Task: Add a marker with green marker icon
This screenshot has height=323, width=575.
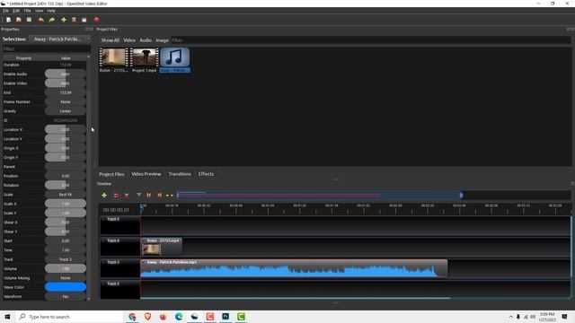Action: click(x=138, y=196)
